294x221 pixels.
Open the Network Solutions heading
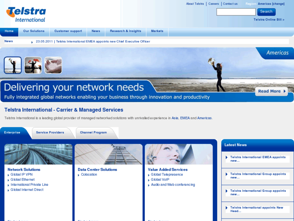click(24, 170)
